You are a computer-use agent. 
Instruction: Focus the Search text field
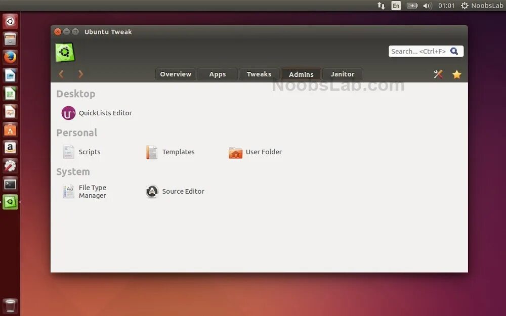[426, 51]
